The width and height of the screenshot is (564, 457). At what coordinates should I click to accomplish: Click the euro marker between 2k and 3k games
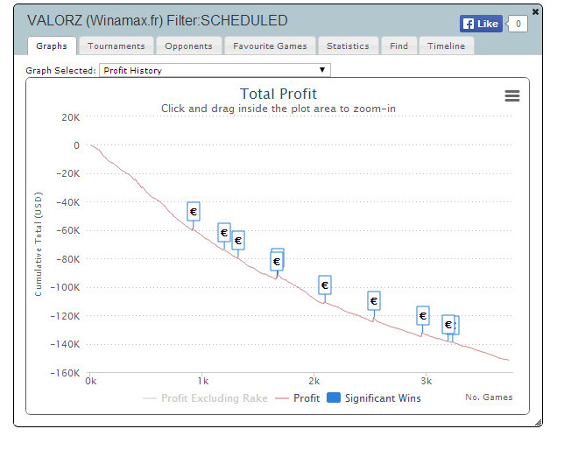[x=374, y=300]
